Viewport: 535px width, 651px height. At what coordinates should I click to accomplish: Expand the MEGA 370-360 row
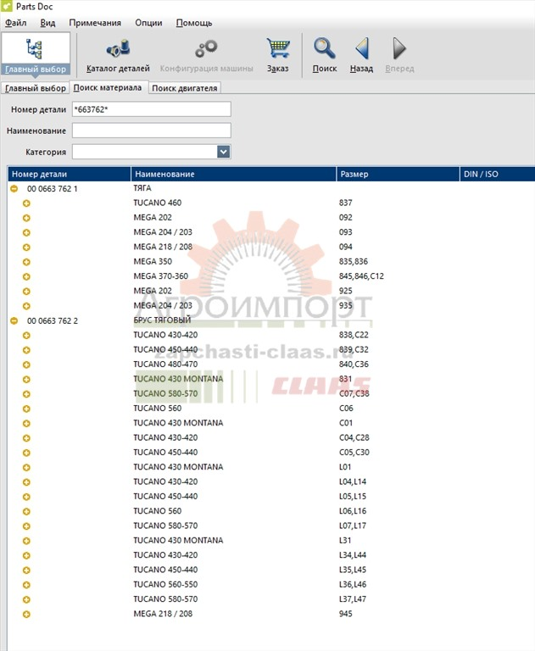coord(26,276)
